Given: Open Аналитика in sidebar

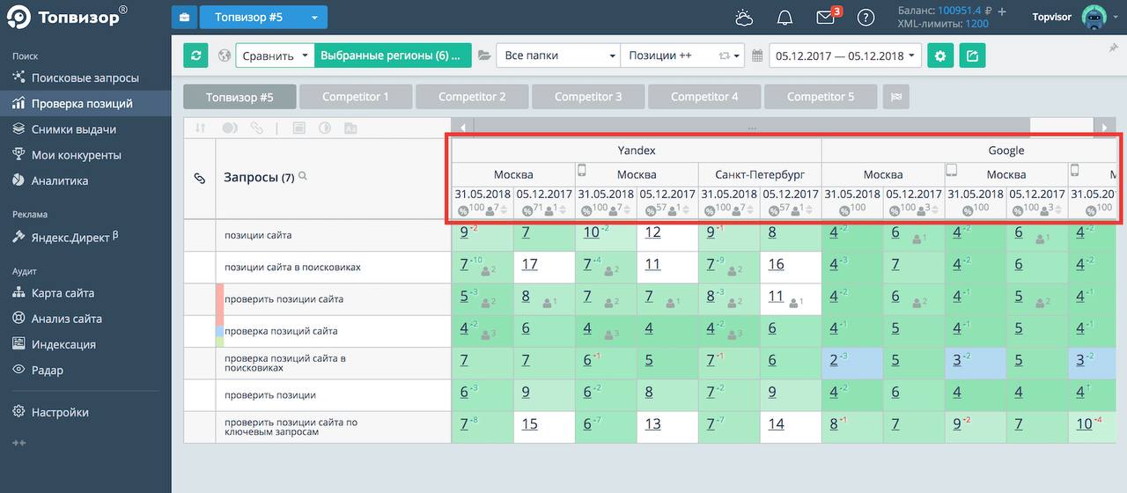Looking at the screenshot, I should 85,180.
